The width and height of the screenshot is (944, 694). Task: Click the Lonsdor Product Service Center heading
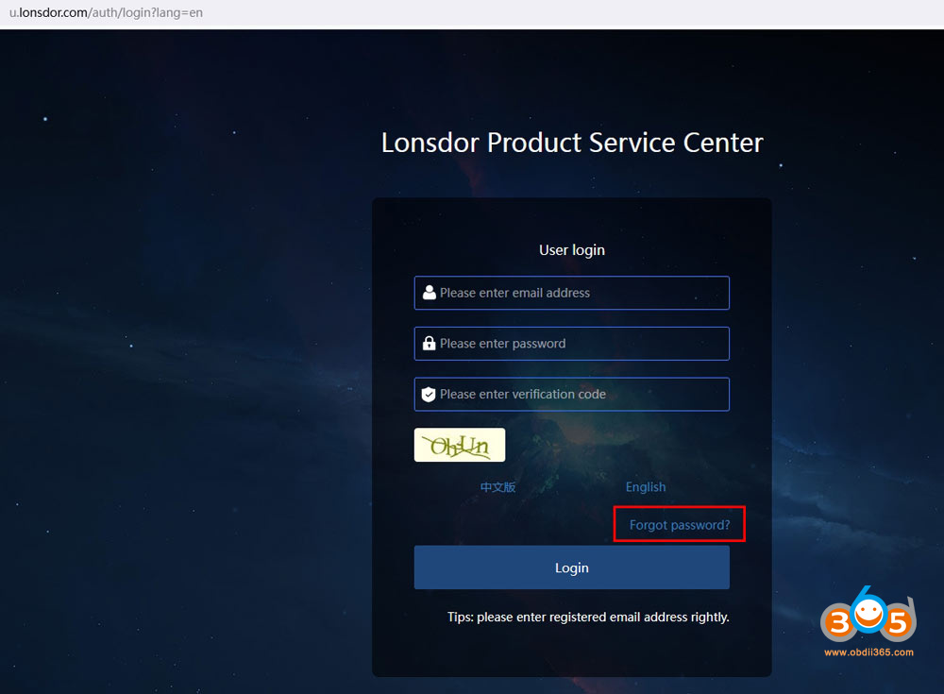(572, 143)
